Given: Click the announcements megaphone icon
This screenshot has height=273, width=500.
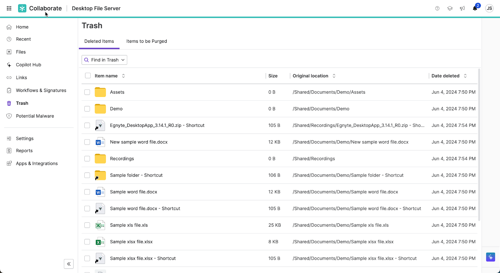Looking at the screenshot, I should click(462, 8).
